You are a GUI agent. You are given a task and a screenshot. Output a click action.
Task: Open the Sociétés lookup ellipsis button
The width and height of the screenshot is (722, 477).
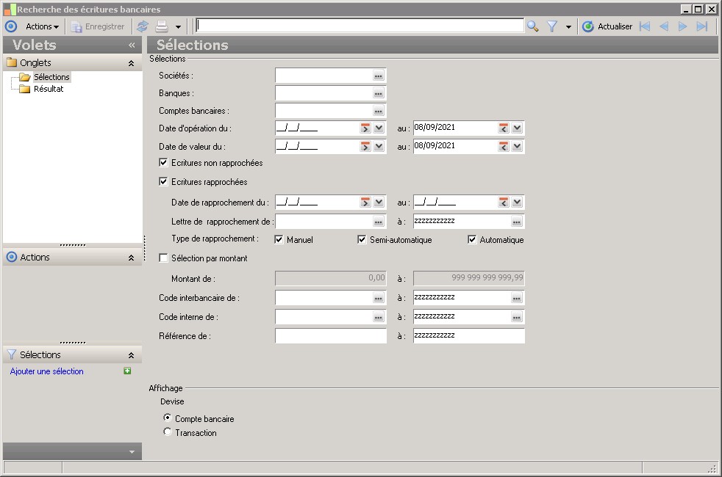click(378, 76)
